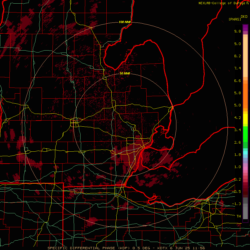The width and height of the screenshot is (250, 250).
Task: Click the 6.6 legend value
Action: [x=237, y=81]
